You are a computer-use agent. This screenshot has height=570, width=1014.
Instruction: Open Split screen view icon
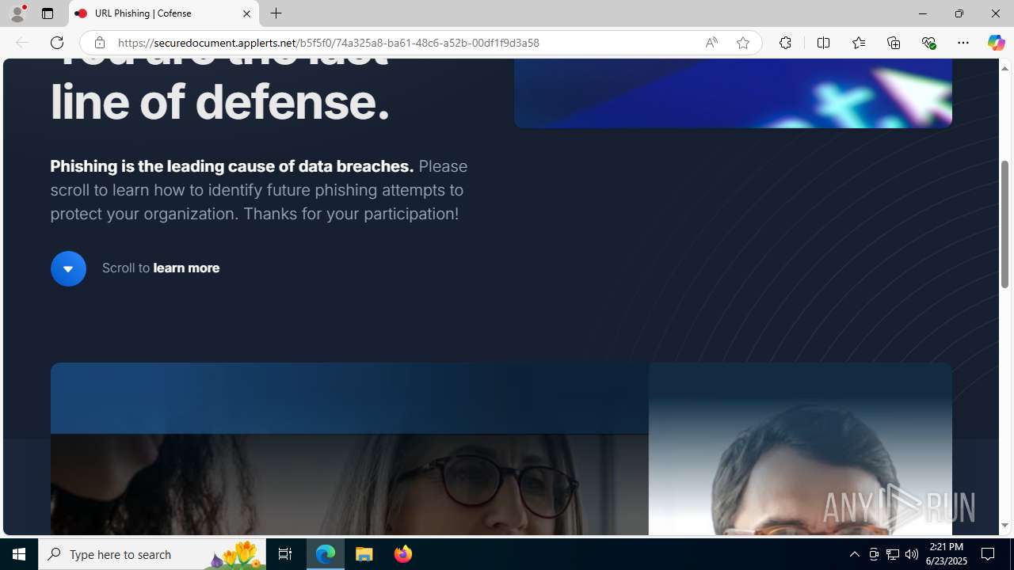point(823,43)
